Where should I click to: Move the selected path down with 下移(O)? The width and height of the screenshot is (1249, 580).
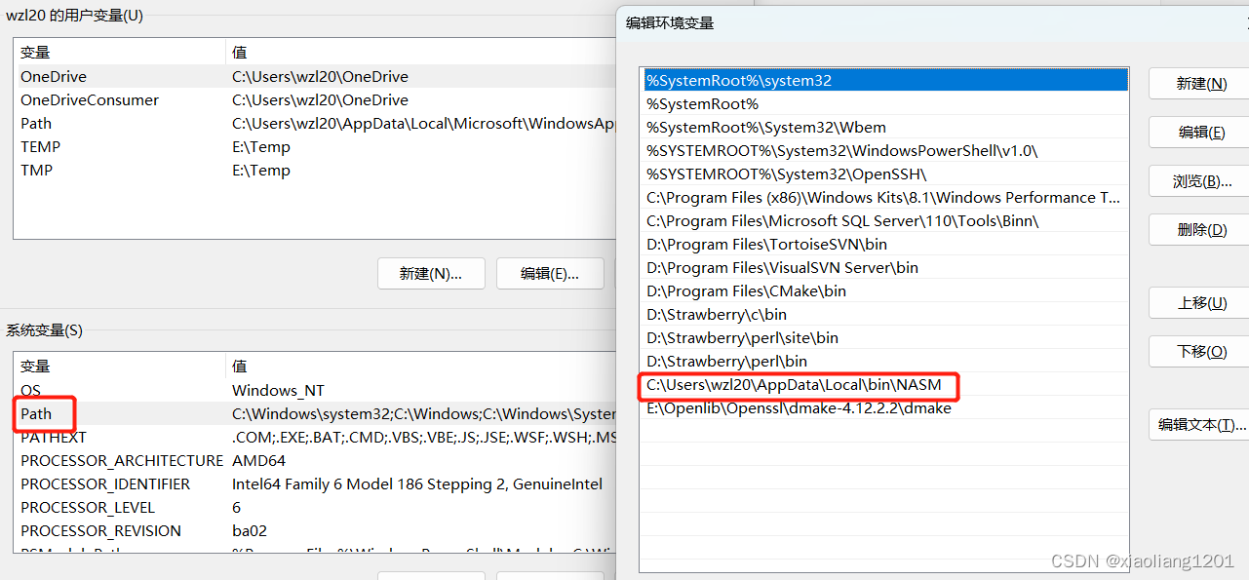pos(1197,351)
